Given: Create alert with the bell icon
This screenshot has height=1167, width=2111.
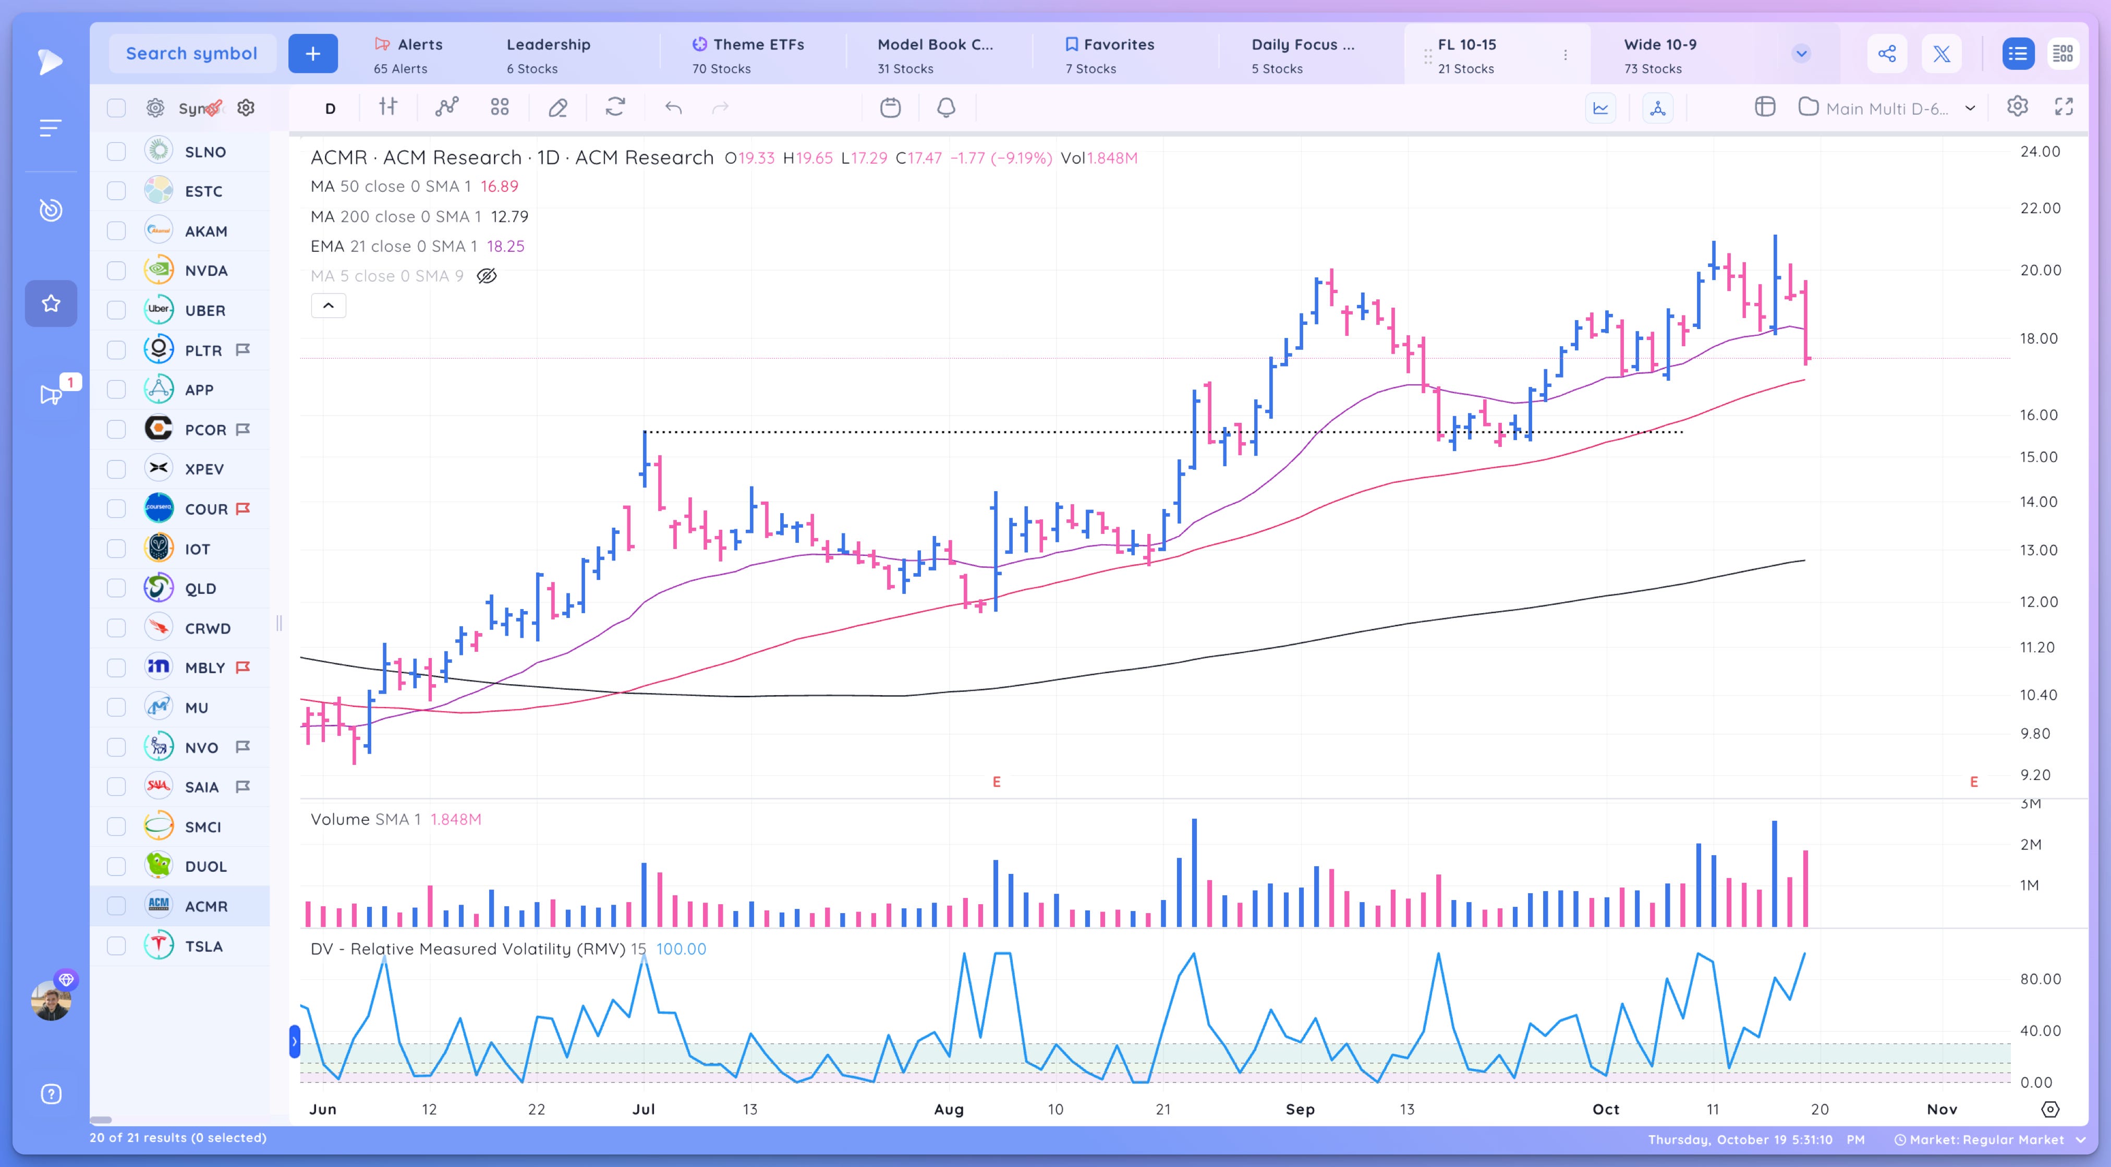Looking at the screenshot, I should (947, 107).
